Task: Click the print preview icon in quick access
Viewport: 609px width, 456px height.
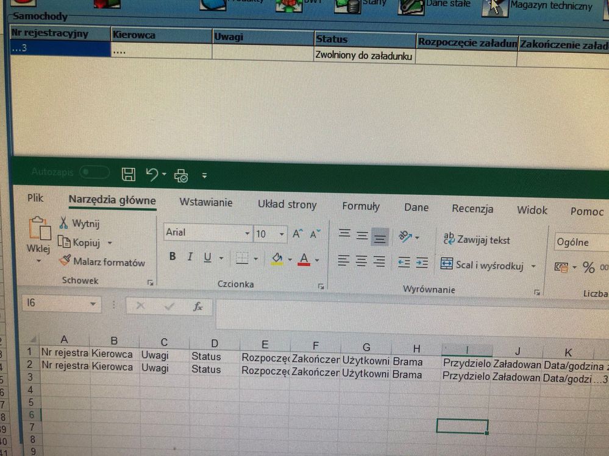Action: (x=181, y=176)
